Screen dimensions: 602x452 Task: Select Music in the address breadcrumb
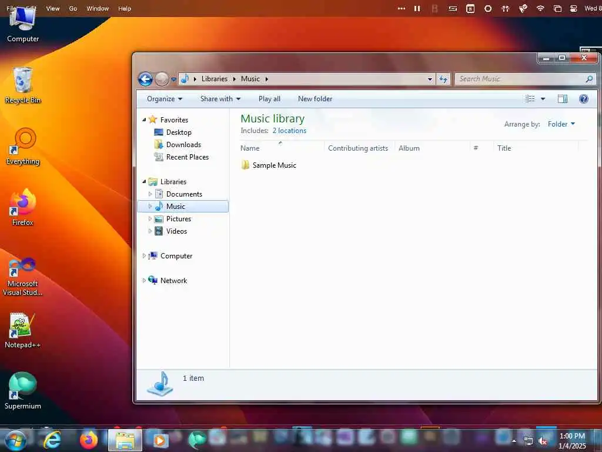tap(250, 79)
